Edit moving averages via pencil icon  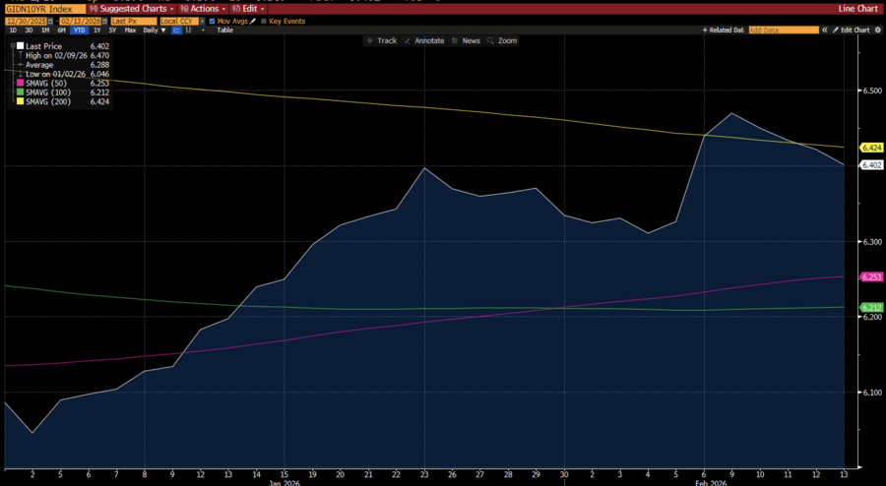click(252, 20)
